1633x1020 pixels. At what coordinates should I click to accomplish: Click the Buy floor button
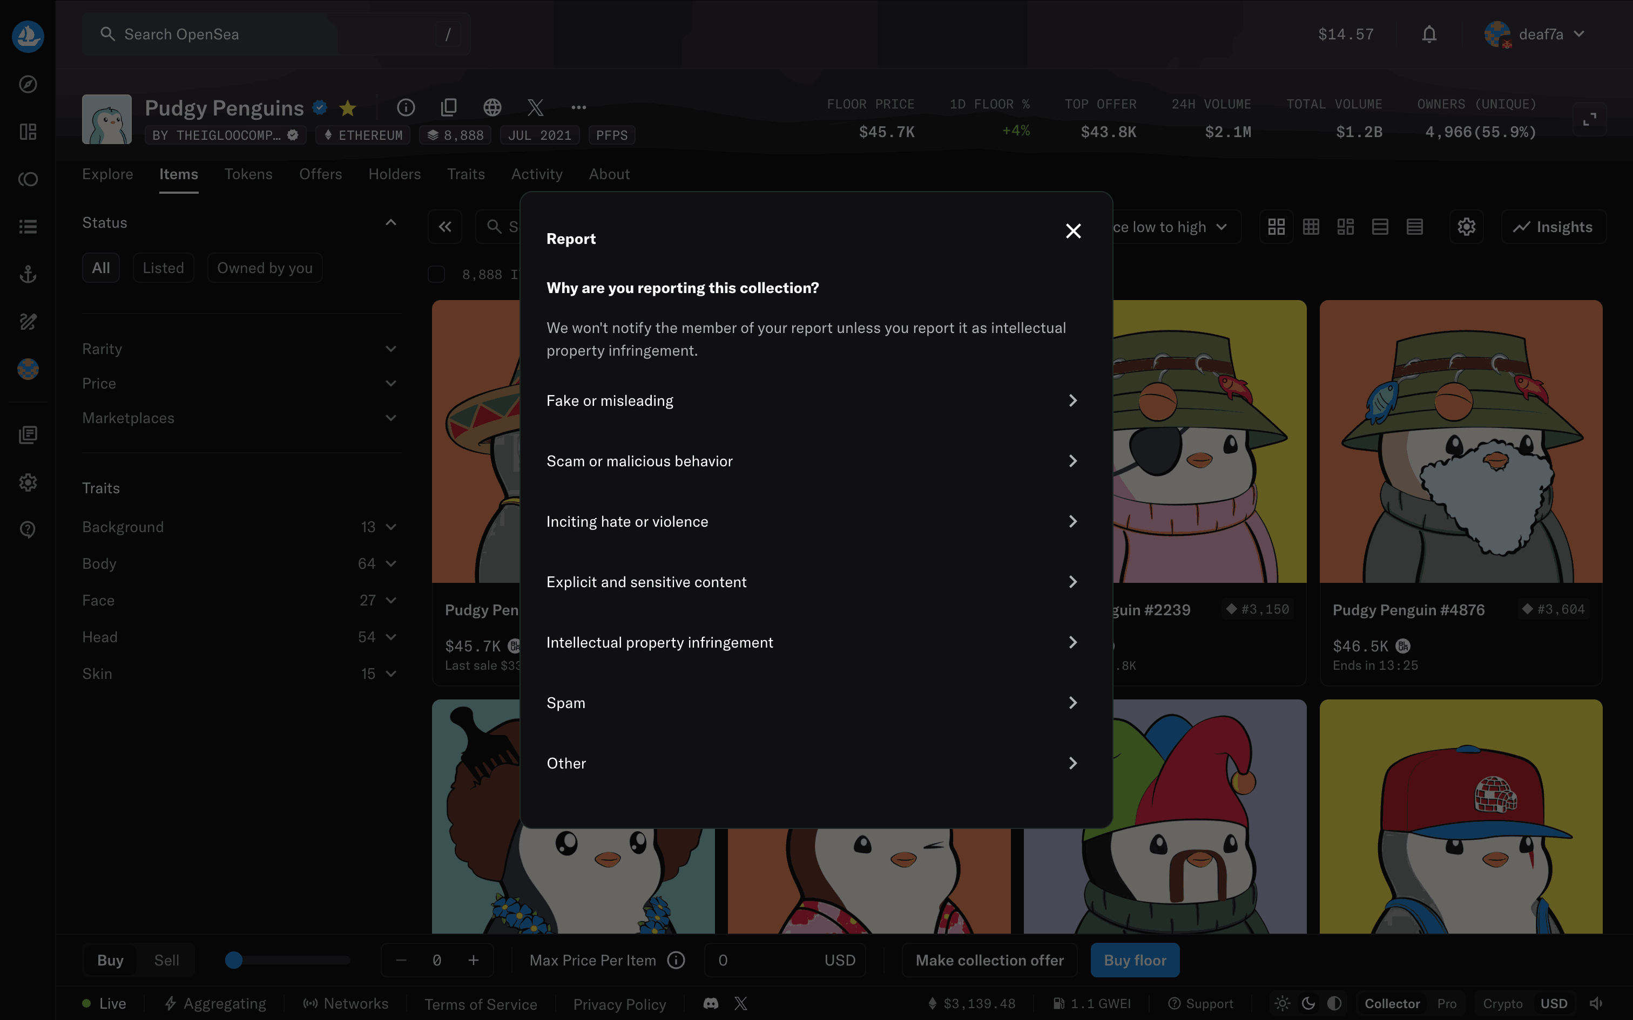(x=1135, y=960)
